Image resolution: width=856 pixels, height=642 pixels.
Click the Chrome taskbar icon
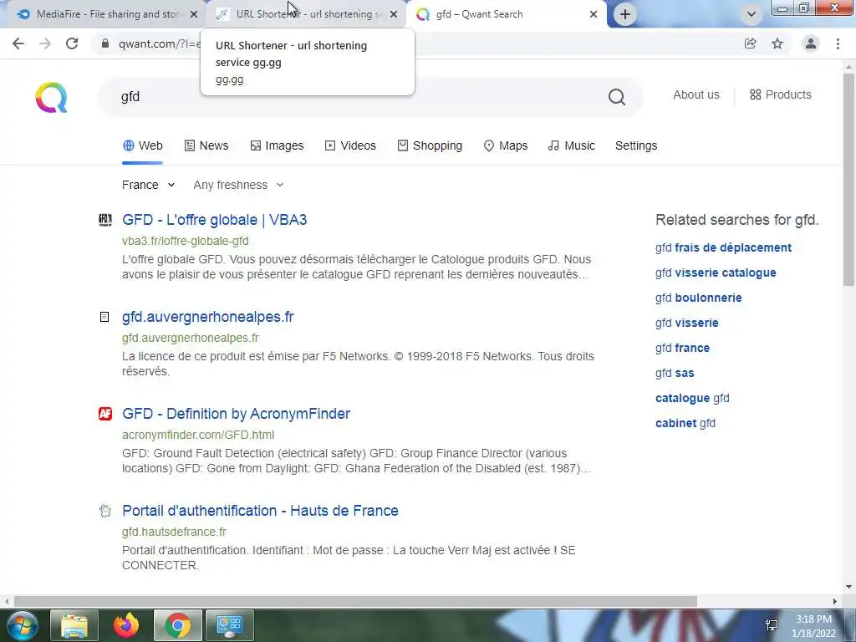point(178,625)
